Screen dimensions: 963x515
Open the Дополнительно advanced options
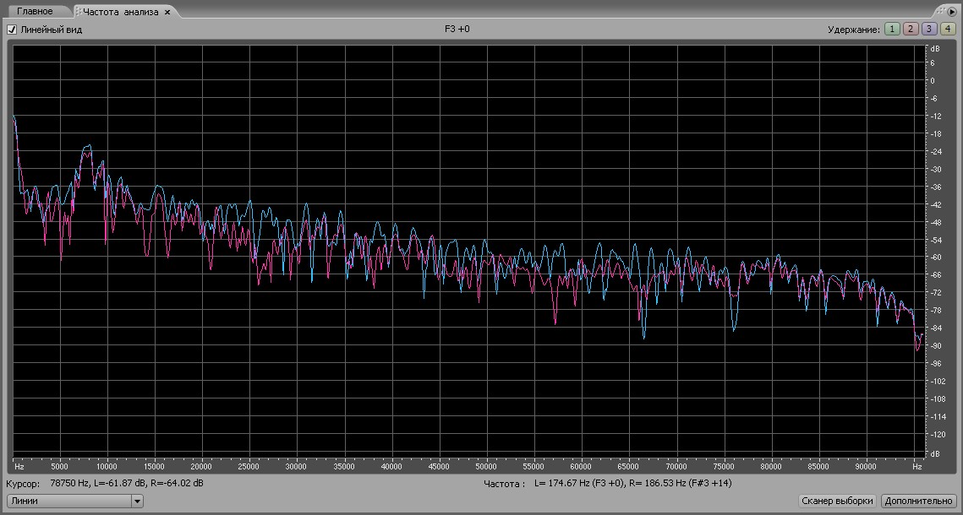pos(918,501)
